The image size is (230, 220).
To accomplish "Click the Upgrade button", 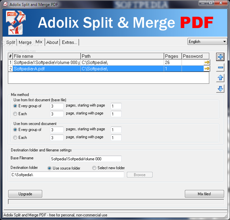I will (25, 194).
